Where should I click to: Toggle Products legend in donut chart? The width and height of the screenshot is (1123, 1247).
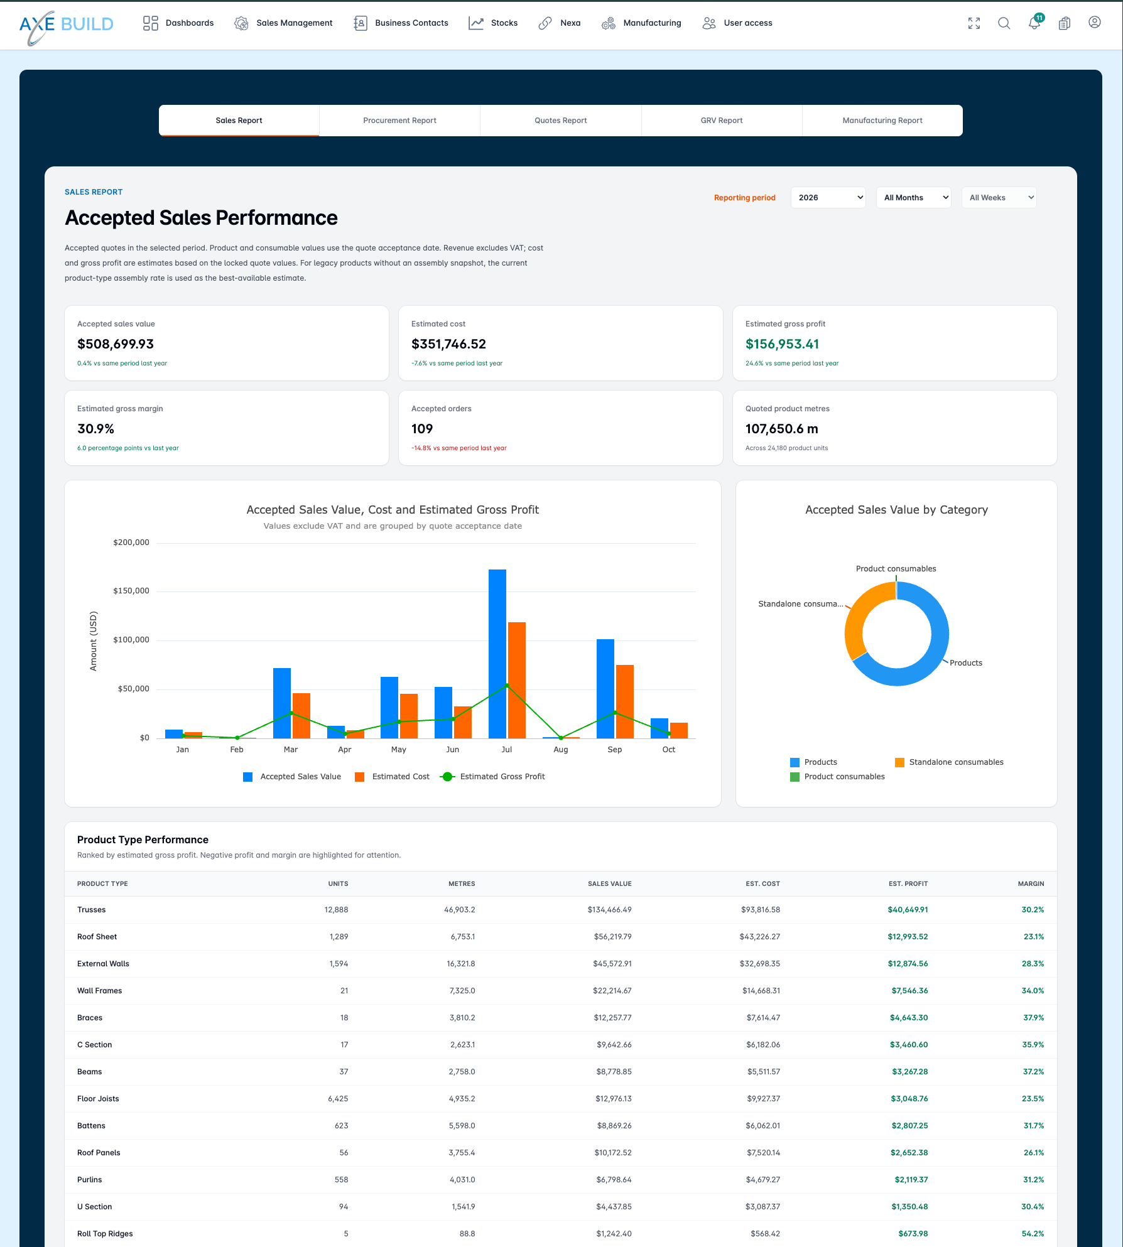click(x=814, y=762)
